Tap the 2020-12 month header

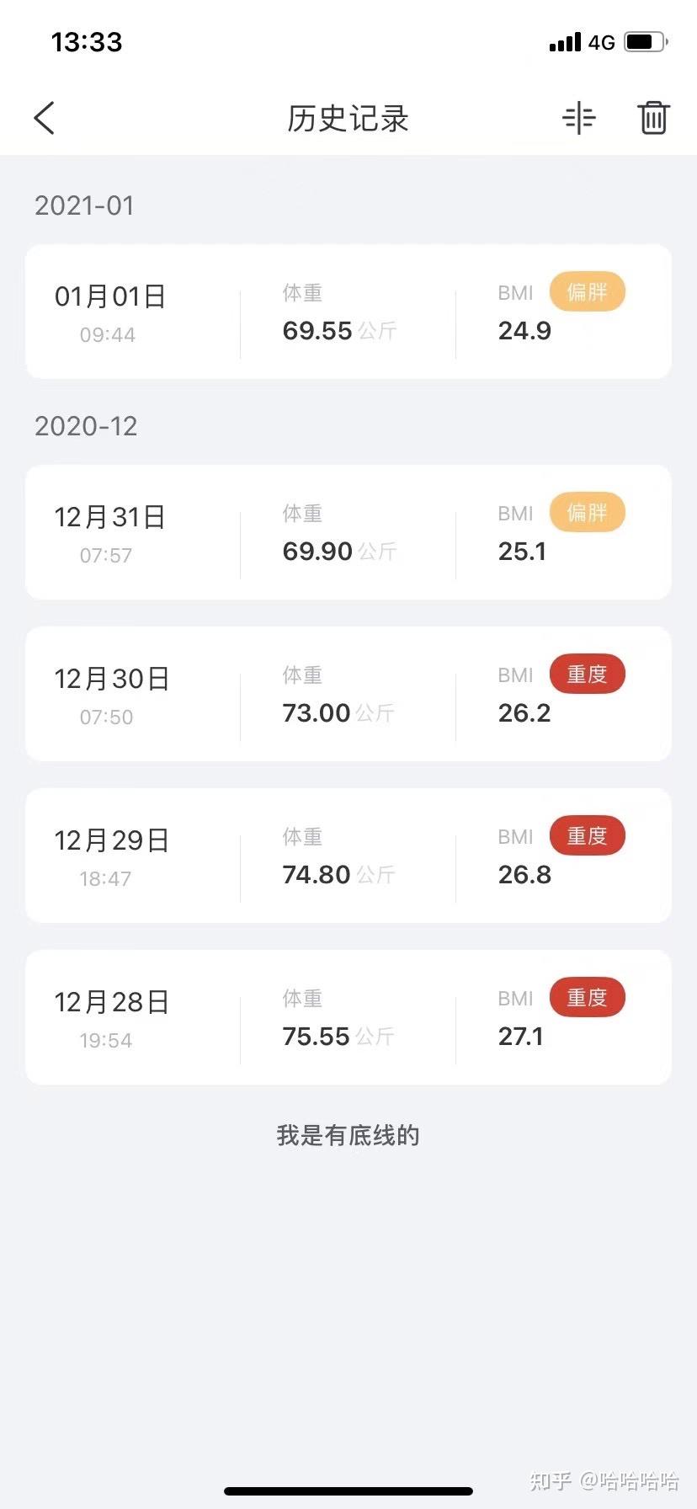[x=86, y=426]
